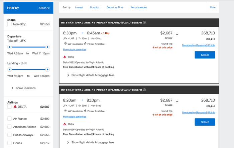Sort results by Departure Time
Viewport: 234px width, 148px height.
pos(115,7)
